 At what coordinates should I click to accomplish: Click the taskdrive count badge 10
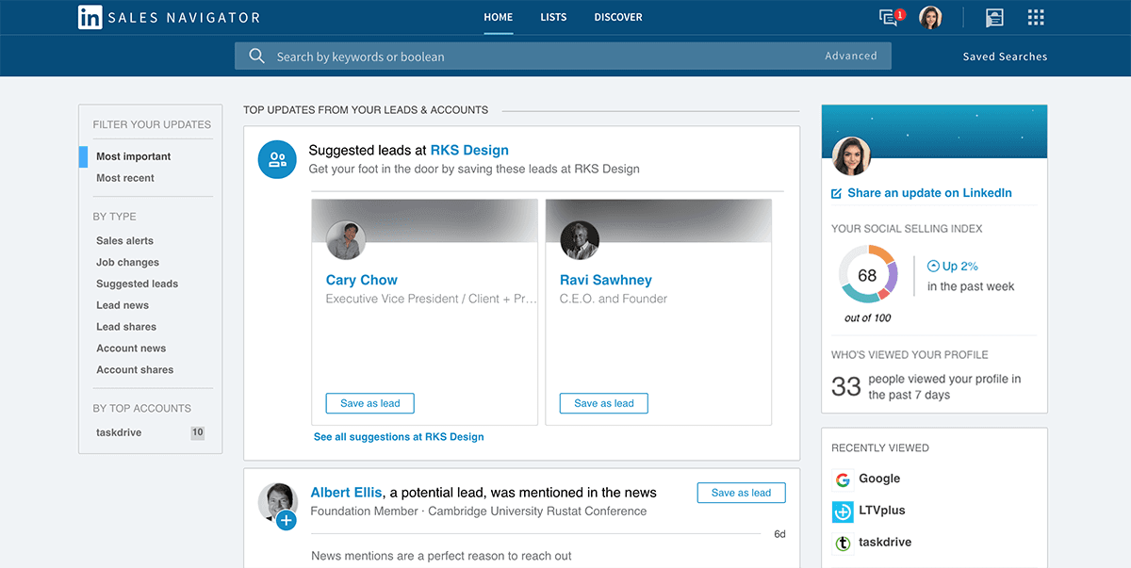tap(197, 433)
